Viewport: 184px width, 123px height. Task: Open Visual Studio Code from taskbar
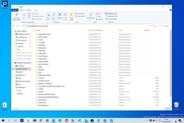[79, 120]
